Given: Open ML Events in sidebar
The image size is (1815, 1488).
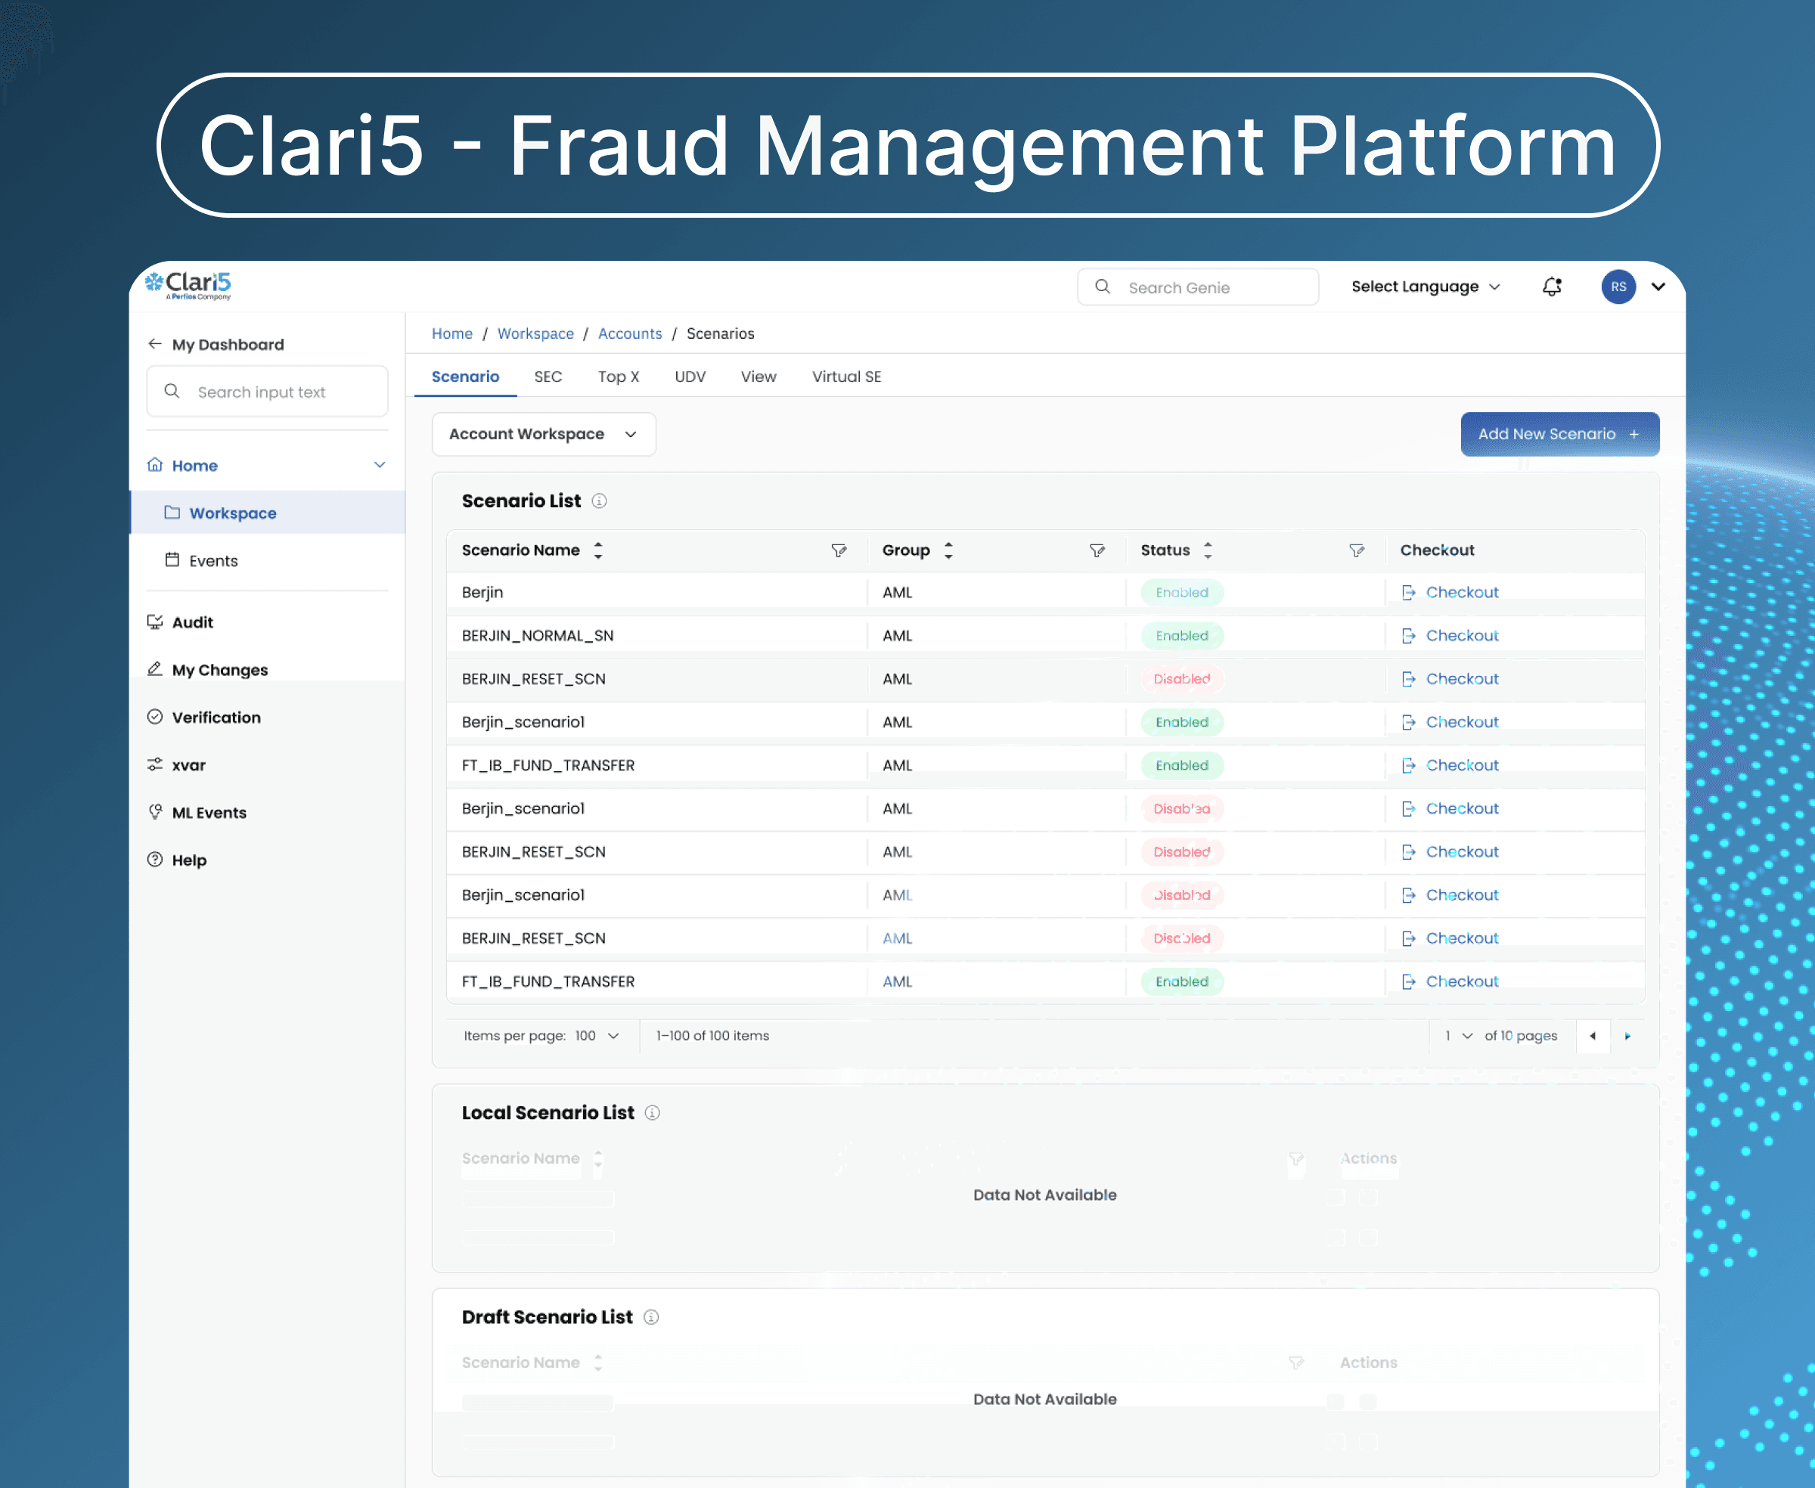Looking at the screenshot, I should tap(208, 813).
